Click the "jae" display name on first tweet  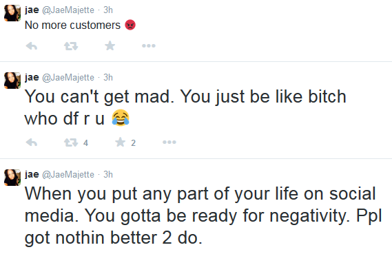click(32, 10)
